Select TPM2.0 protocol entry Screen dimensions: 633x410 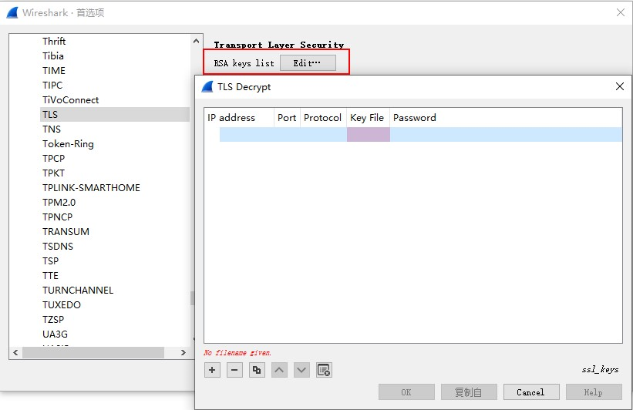(x=59, y=202)
